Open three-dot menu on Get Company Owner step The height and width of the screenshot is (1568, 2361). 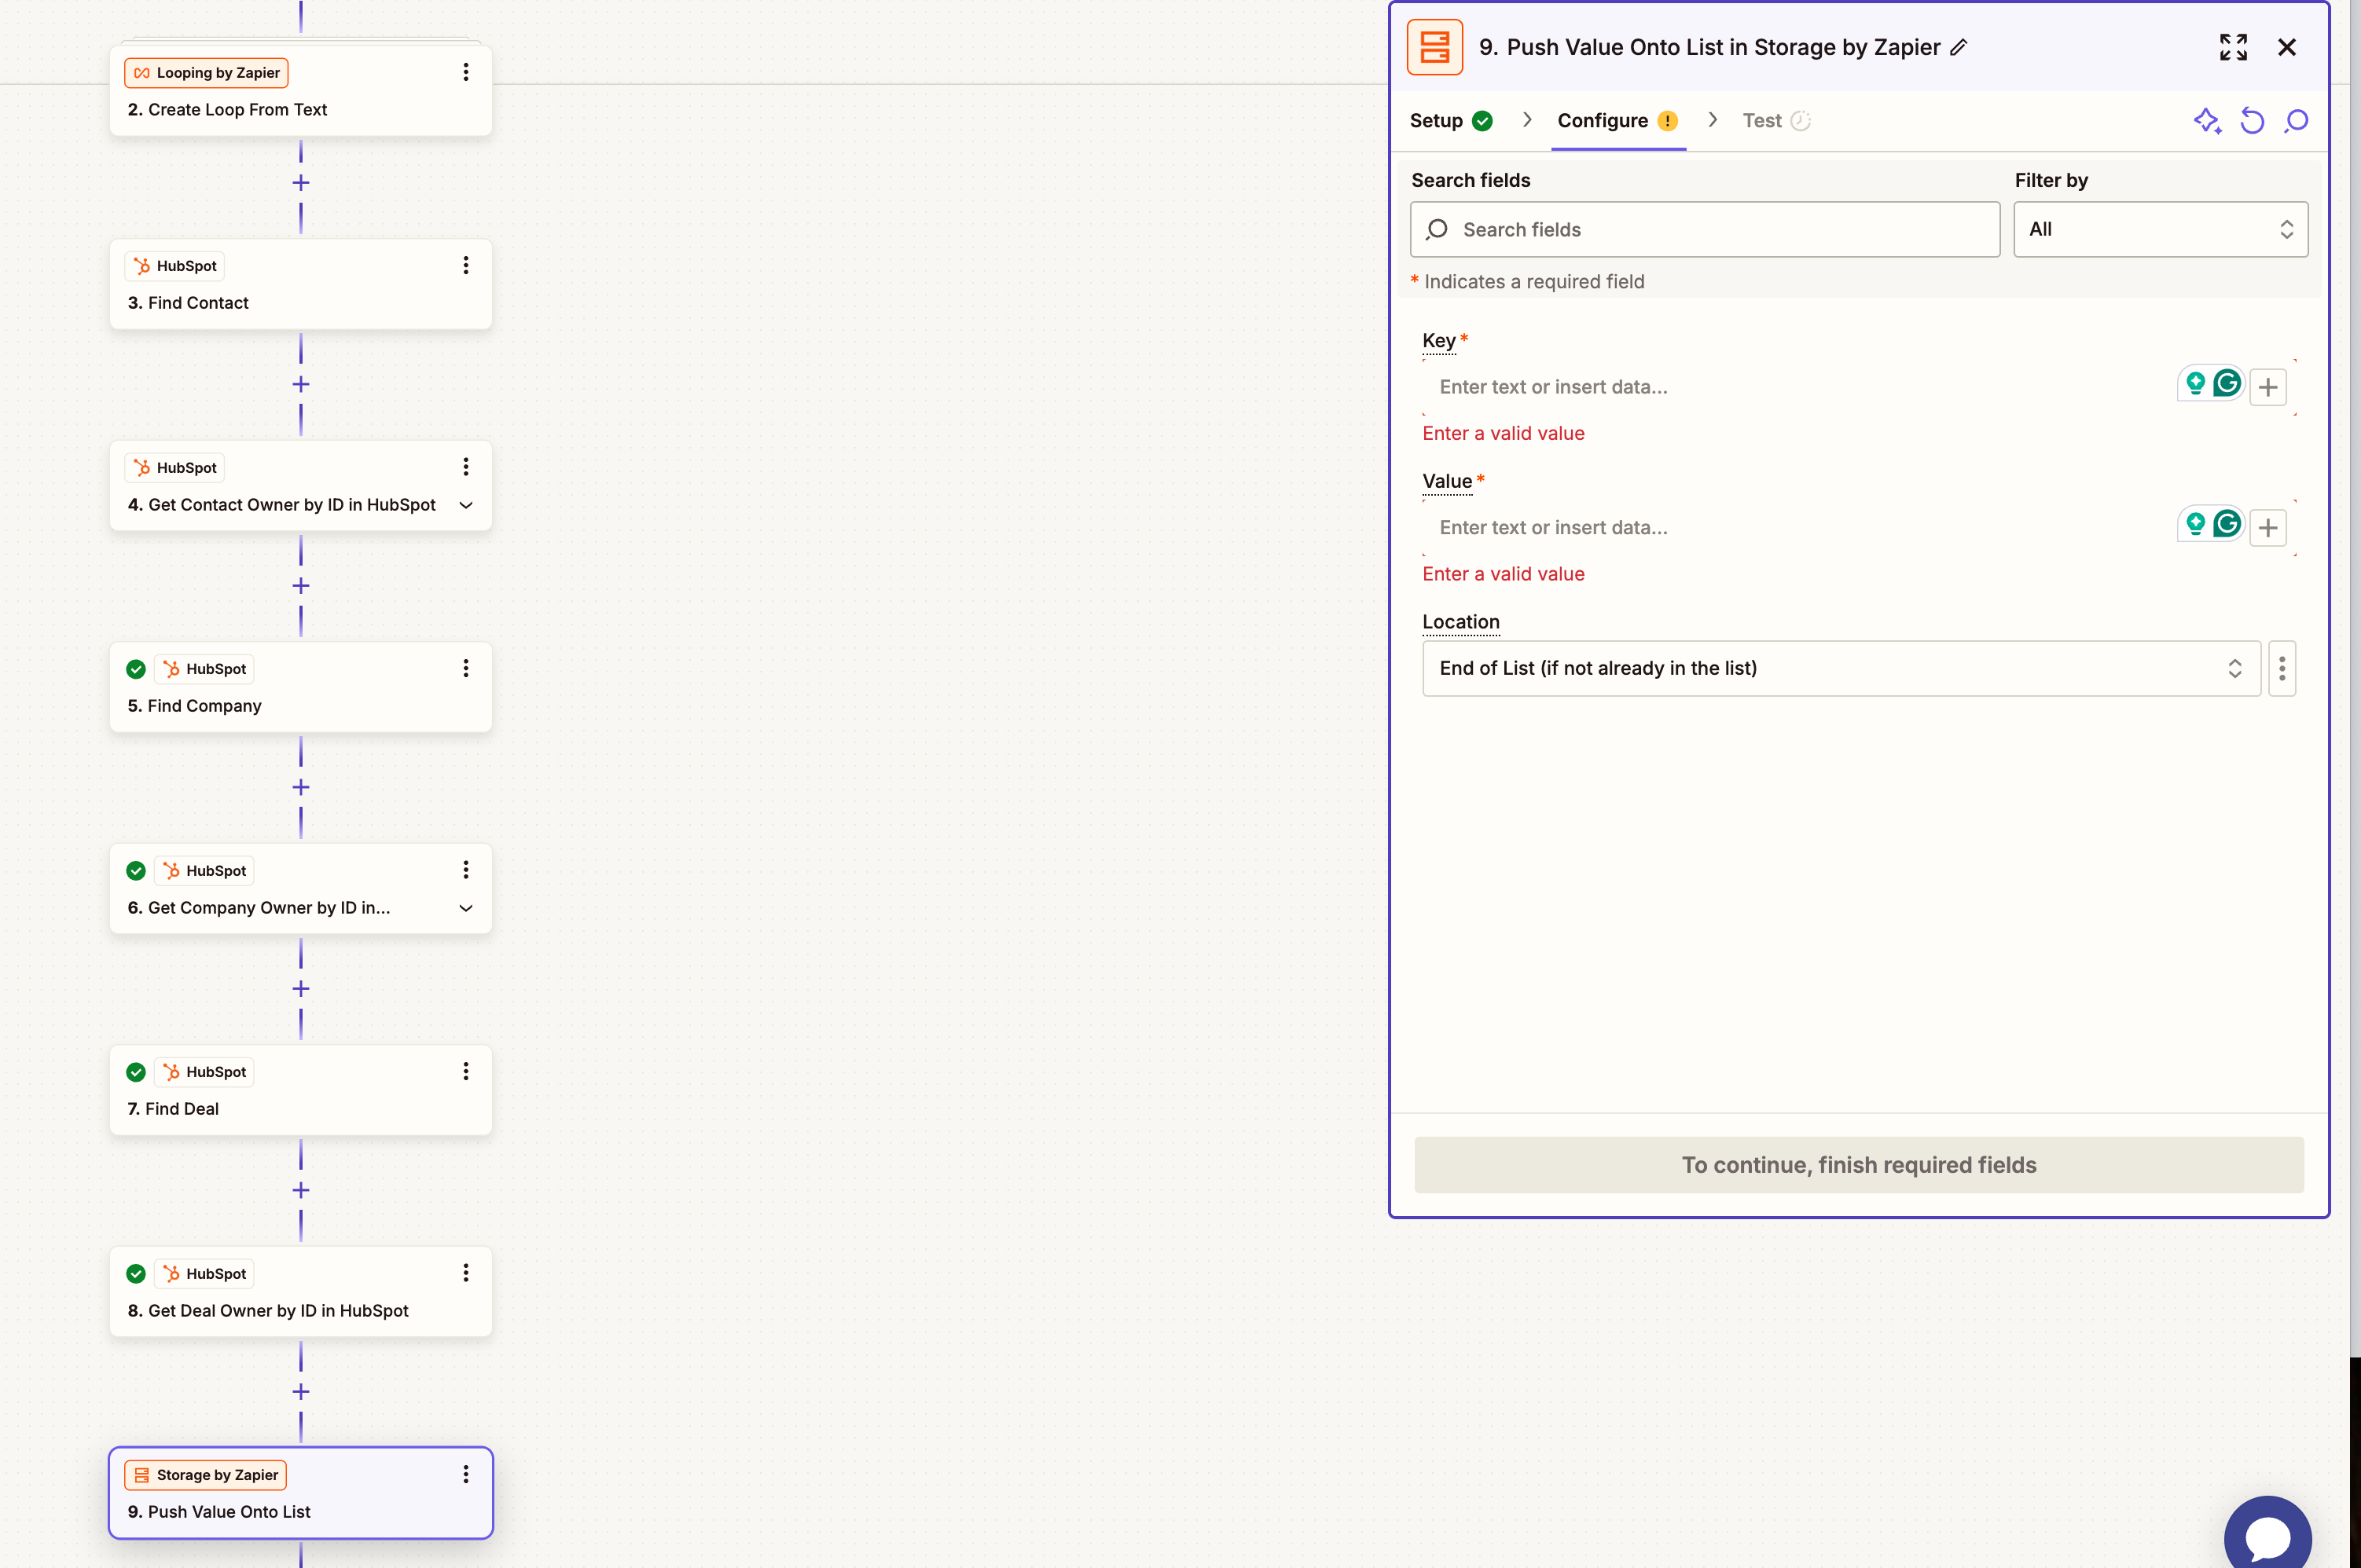coord(465,870)
